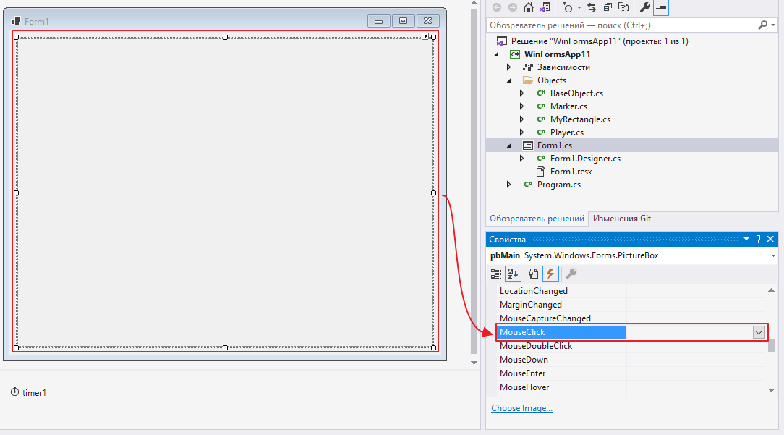
Task: Click the Collapse All icon in Solution Explorer
Action: tap(608, 7)
